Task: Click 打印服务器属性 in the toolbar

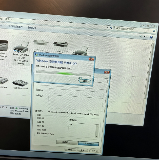Action: tap(15, 26)
